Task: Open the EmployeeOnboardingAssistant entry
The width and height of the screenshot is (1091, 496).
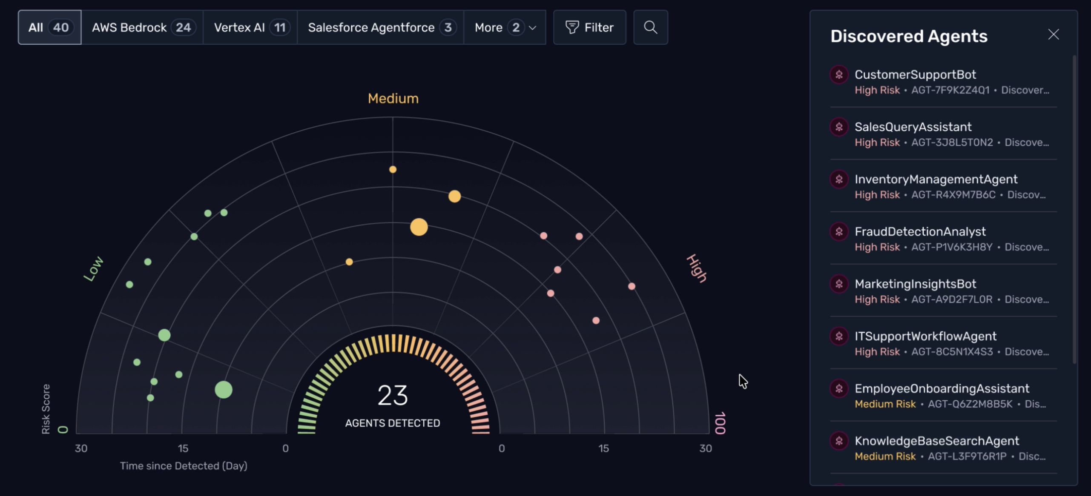Action: (x=942, y=389)
